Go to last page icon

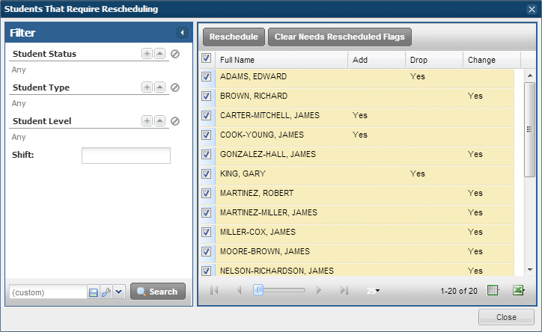[x=344, y=290]
